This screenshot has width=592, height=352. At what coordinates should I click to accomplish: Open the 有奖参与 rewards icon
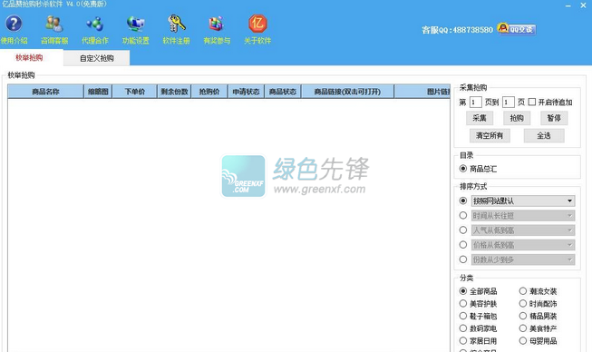tap(217, 24)
